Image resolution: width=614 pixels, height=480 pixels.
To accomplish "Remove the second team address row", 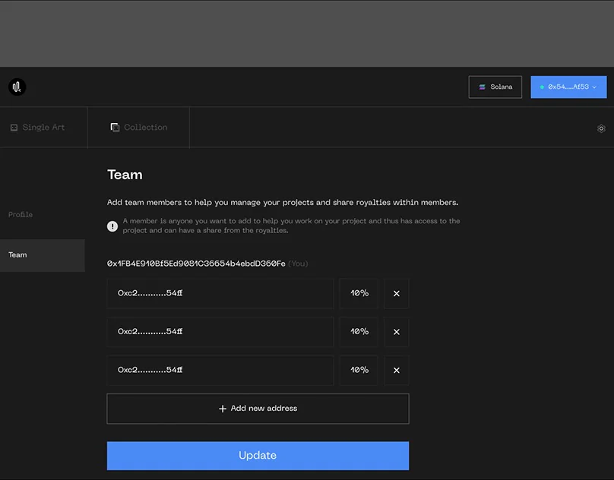I will point(396,332).
